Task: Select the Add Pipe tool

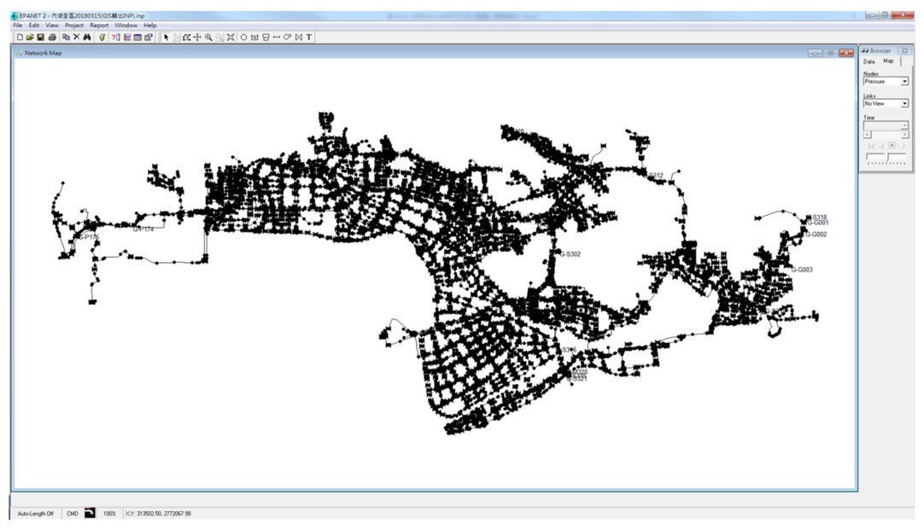Action: [x=277, y=37]
